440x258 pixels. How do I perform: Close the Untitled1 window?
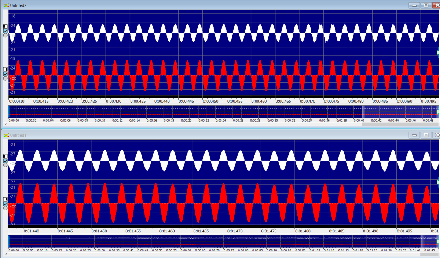pyautogui.click(x=436, y=135)
